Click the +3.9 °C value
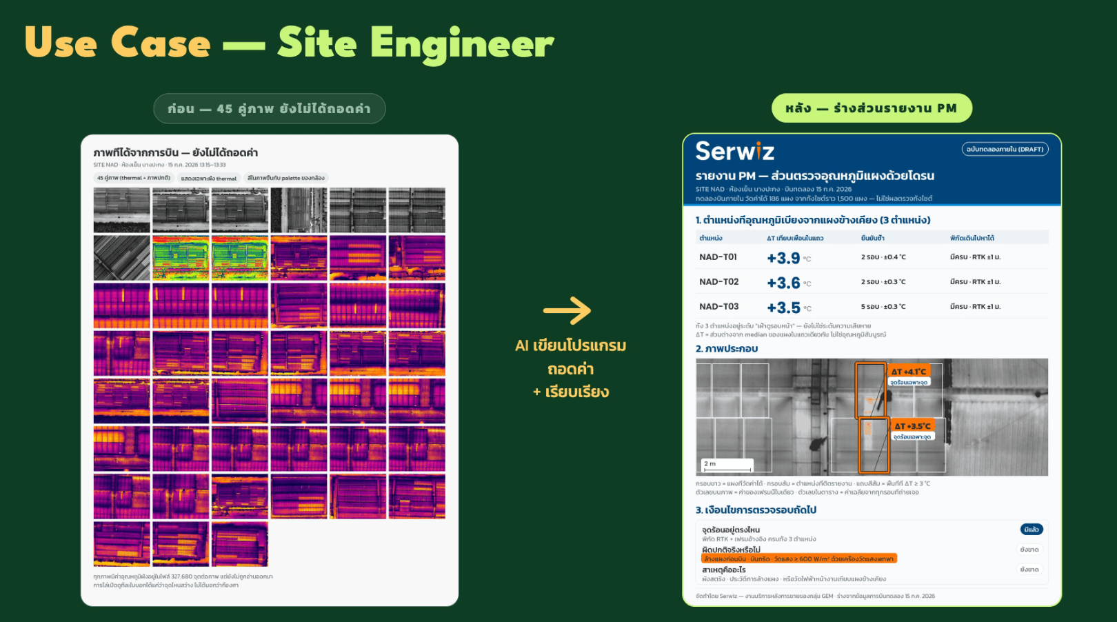 tap(789, 258)
